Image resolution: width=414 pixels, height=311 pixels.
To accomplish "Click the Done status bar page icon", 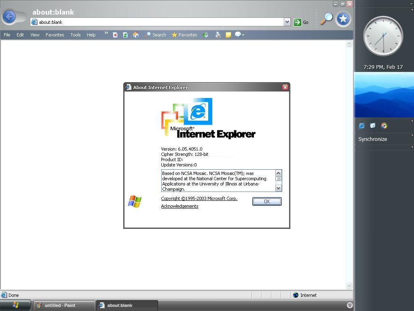I will point(4,295).
